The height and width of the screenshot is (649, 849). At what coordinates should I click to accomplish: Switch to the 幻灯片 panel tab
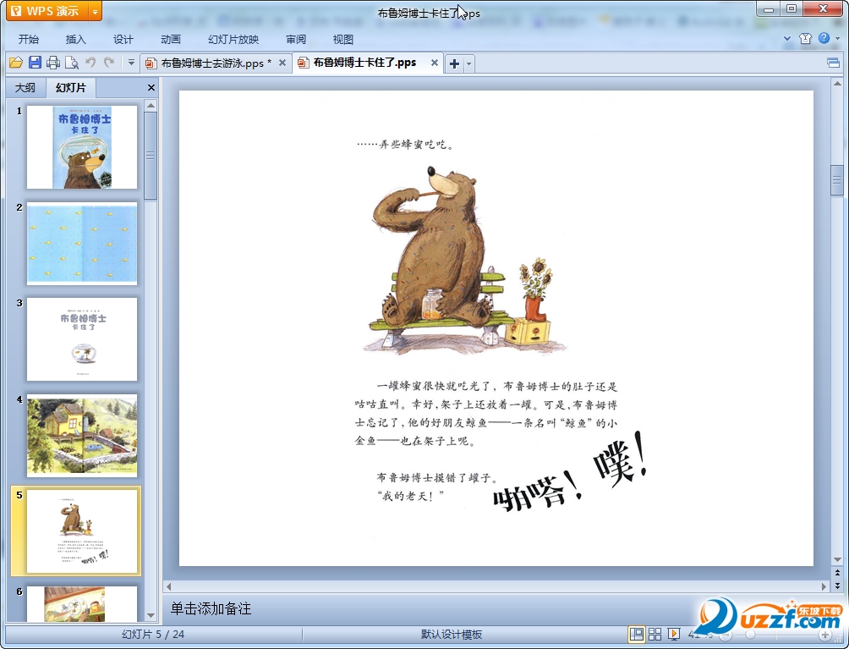[71, 88]
